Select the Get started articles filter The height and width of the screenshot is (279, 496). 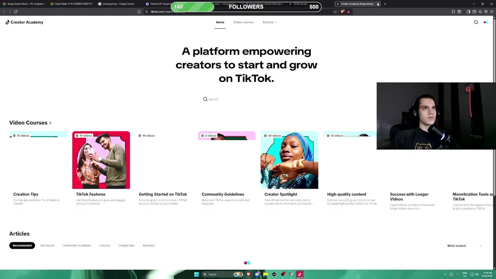pos(47,246)
